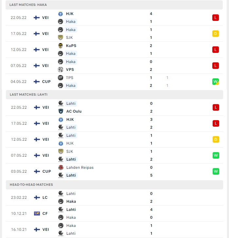Click the TPS club badge icon
This screenshot has width=229, height=238.
(x=61, y=78)
